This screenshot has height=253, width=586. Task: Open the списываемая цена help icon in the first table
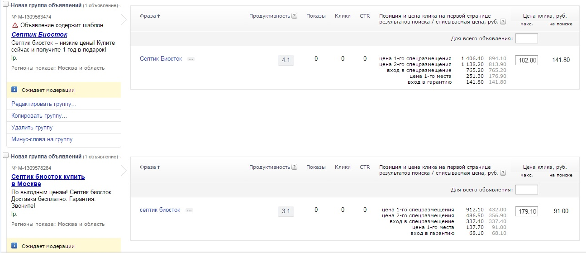(503, 22)
